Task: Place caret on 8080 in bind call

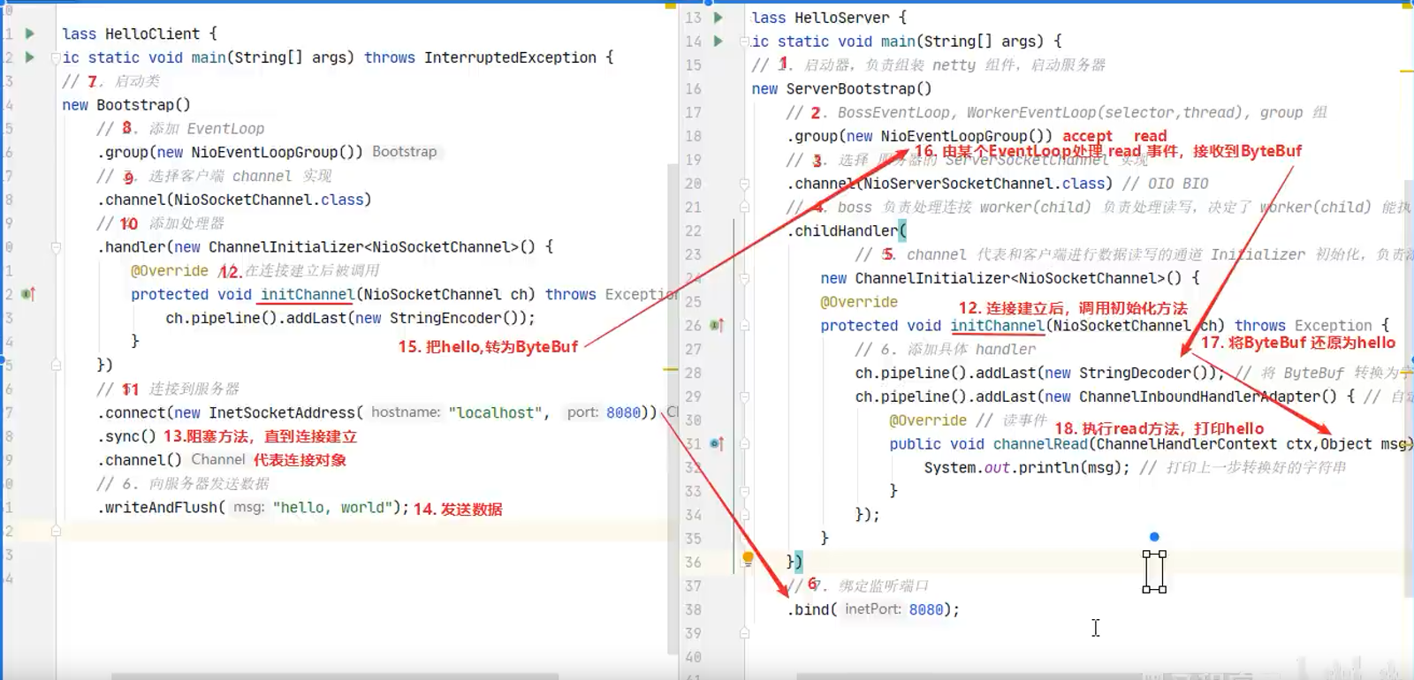Action: [x=926, y=609]
